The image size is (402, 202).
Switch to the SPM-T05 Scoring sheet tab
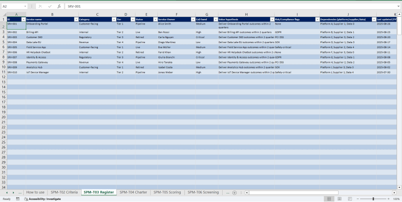tap(167, 192)
